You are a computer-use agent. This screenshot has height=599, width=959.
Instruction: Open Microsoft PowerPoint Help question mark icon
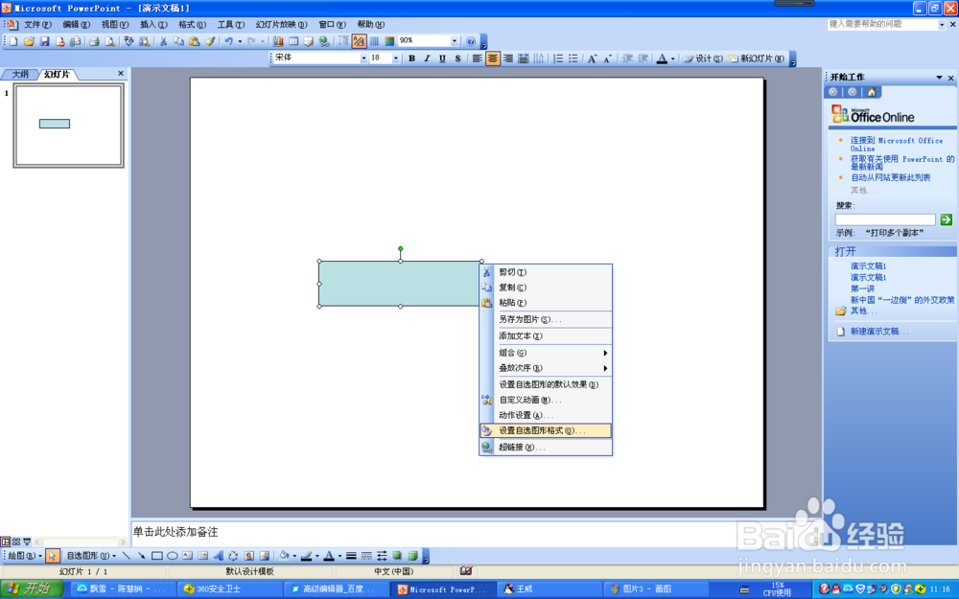[470, 41]
